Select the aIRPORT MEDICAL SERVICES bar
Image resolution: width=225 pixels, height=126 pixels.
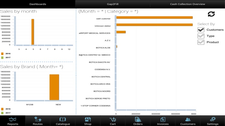point(121,32)
